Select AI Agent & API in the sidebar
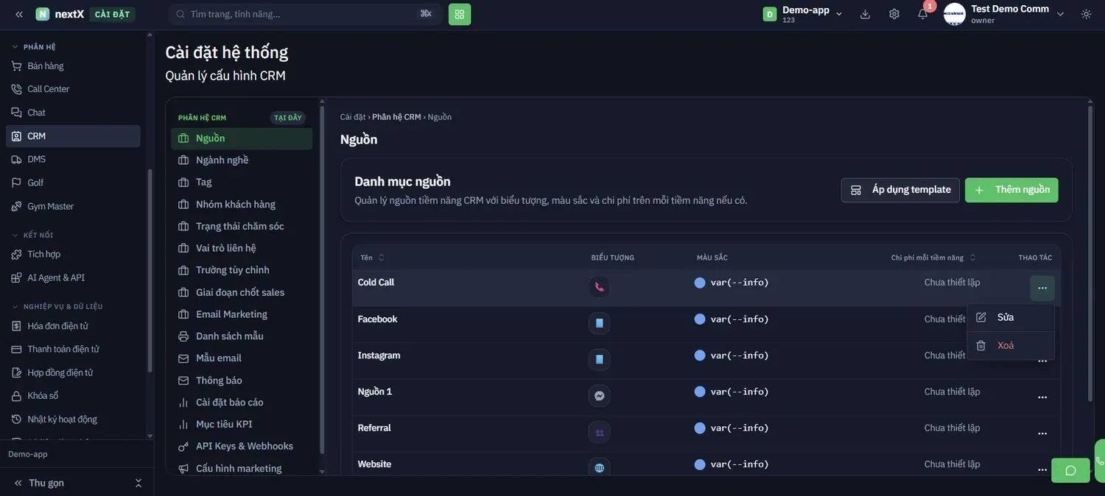The image size is (1105, 496). [73, 277]
